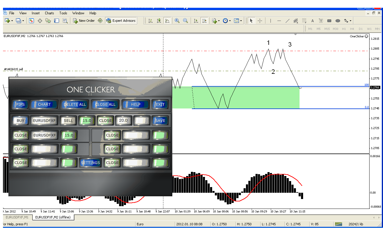The image size is (383, 228).
Task: Click the SAVE button in One Clicker
Action: pos(160,121)
